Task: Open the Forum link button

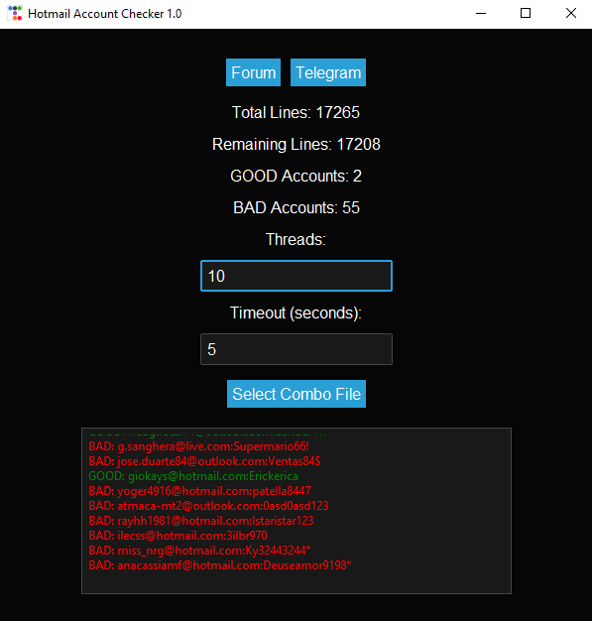Action: point(253,72)
